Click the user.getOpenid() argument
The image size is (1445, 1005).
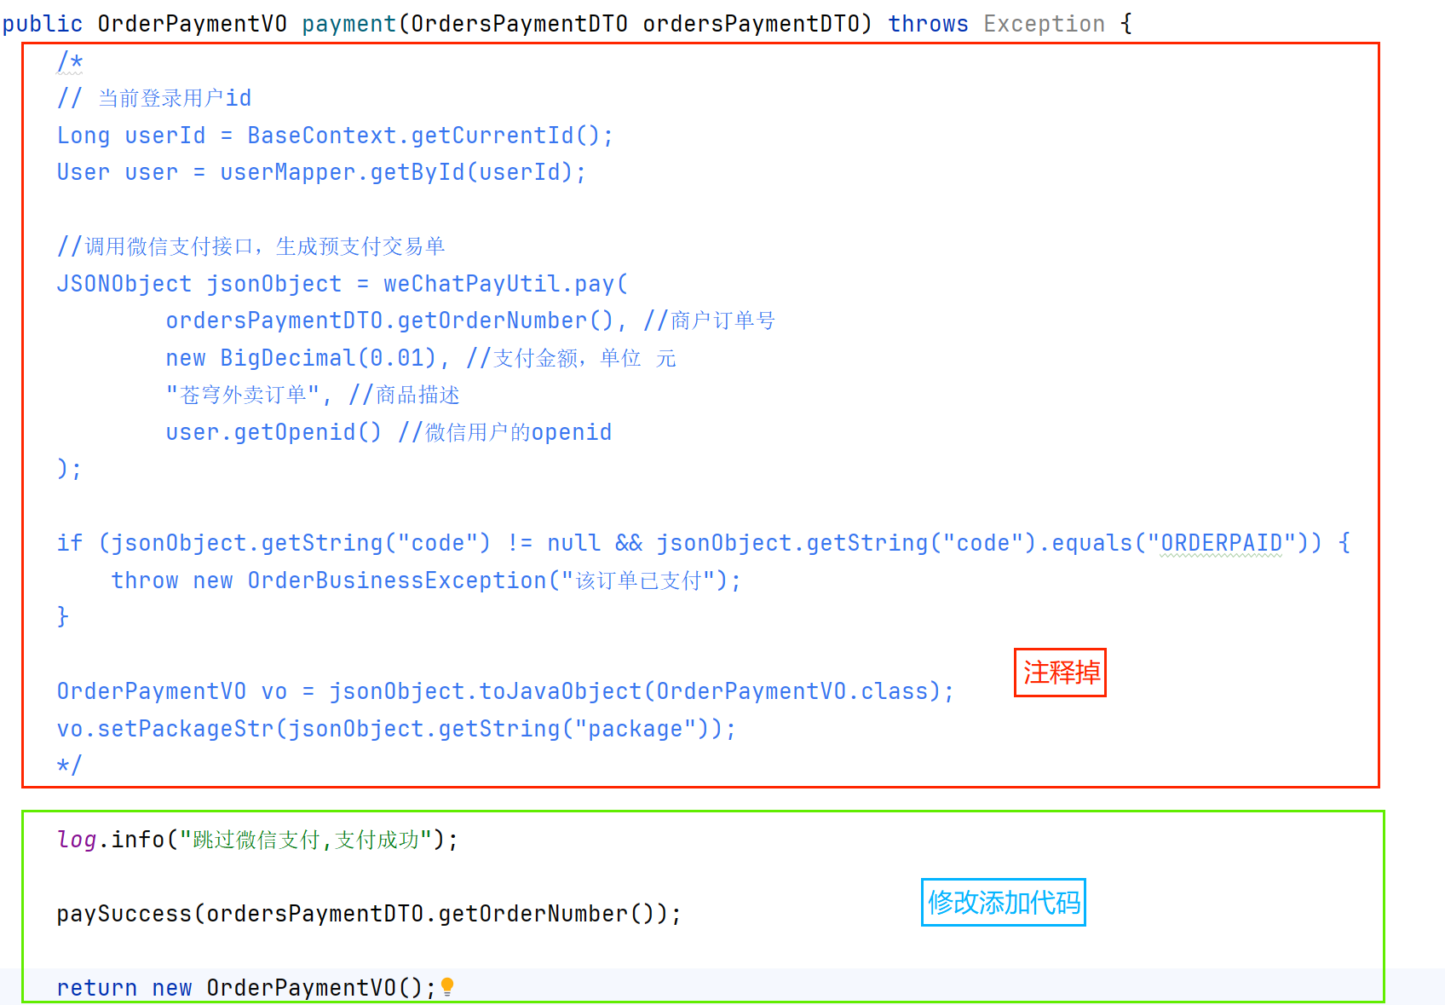[273, 432]
